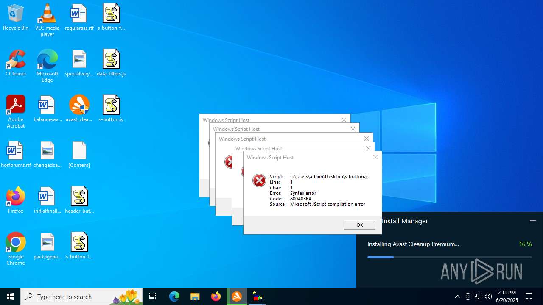Open the network status tray icon
Screen dimensions: 543x305
coord(478,297)
